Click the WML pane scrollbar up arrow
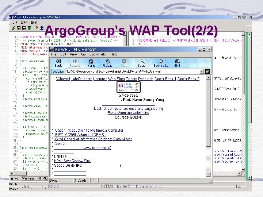This screenshot has width=263, height=197. (243, 34)
